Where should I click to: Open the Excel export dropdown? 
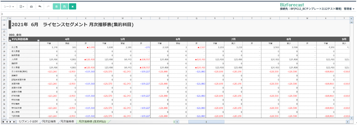pyautogui.click(x=22, y=6)
